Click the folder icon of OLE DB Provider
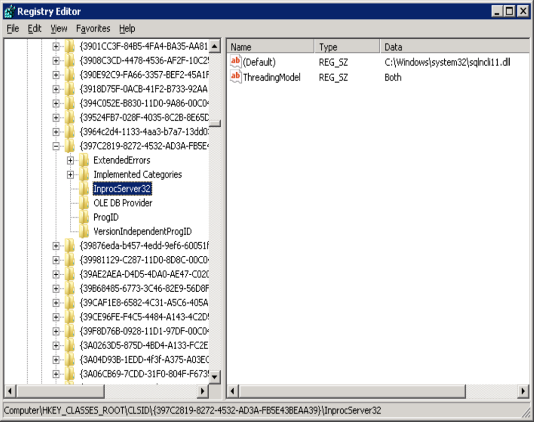This screenshot has width=534, height=422. coord(84,203)
